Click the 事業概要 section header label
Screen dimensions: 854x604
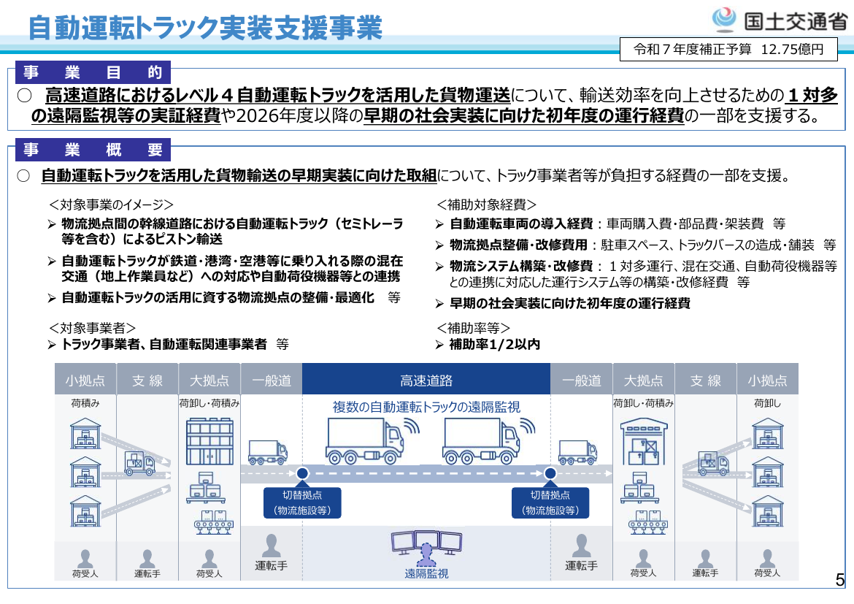coord(93,150)
